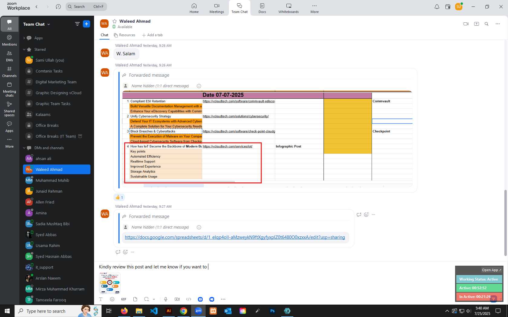Open Meeting chats in left rail
The height and width of the screenshot is (317, 508).
pyautogui.click(x=9, y=89)
